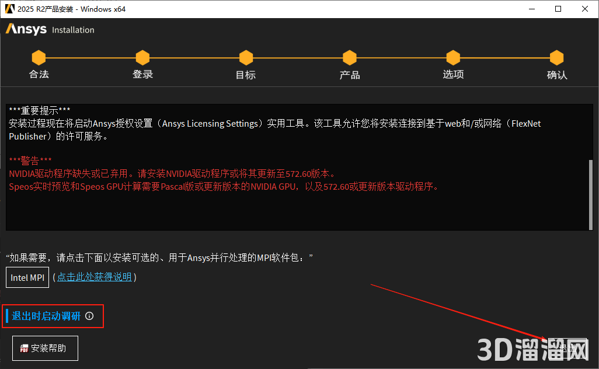The width and height of the screenshot is (599, 369).
Task: Click the Ansys logo in the header
Action: [x=26, y=29]
